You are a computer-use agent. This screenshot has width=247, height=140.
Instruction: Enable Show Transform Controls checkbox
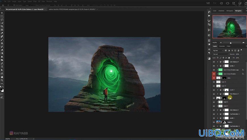point(34,5)
